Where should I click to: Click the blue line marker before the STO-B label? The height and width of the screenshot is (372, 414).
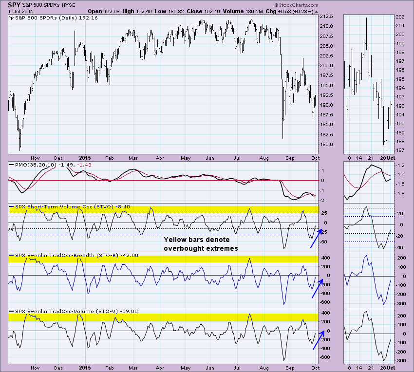coord(11,255)
